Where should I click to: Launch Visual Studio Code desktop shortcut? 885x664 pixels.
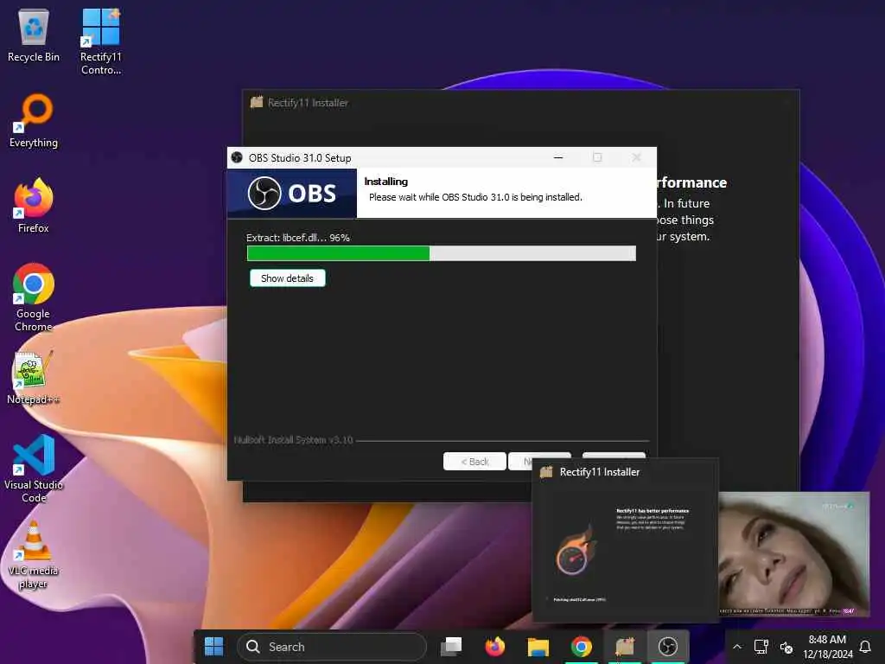click(34, 468)
